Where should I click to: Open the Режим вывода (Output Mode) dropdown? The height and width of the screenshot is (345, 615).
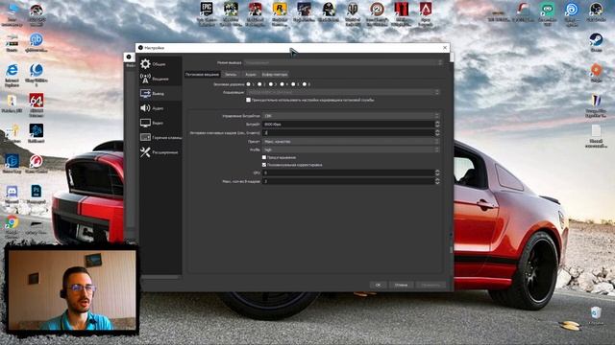point(343,62)
